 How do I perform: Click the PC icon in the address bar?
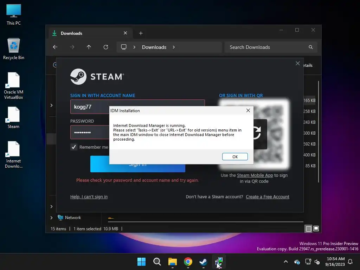pyautogui.click(x=124, y=47)
